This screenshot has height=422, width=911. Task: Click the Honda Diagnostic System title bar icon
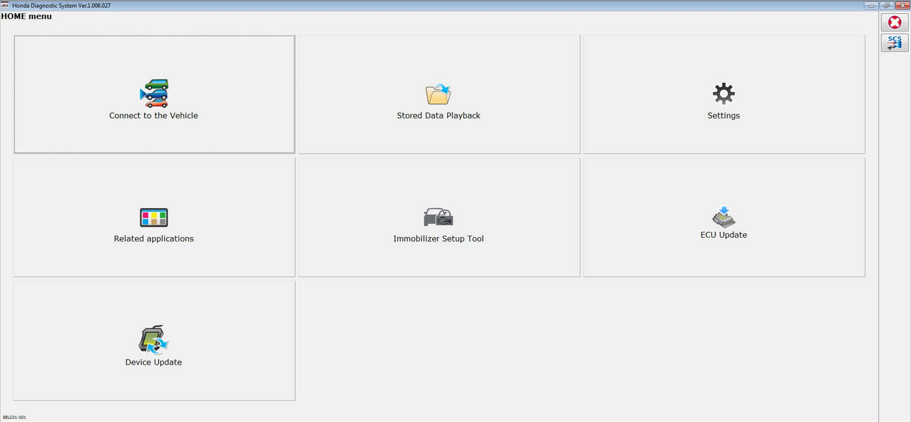5,5
